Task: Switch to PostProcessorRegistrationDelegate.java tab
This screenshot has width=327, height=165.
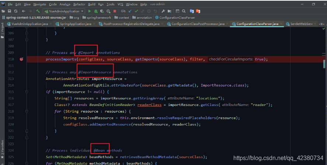Action: [131, 24]
